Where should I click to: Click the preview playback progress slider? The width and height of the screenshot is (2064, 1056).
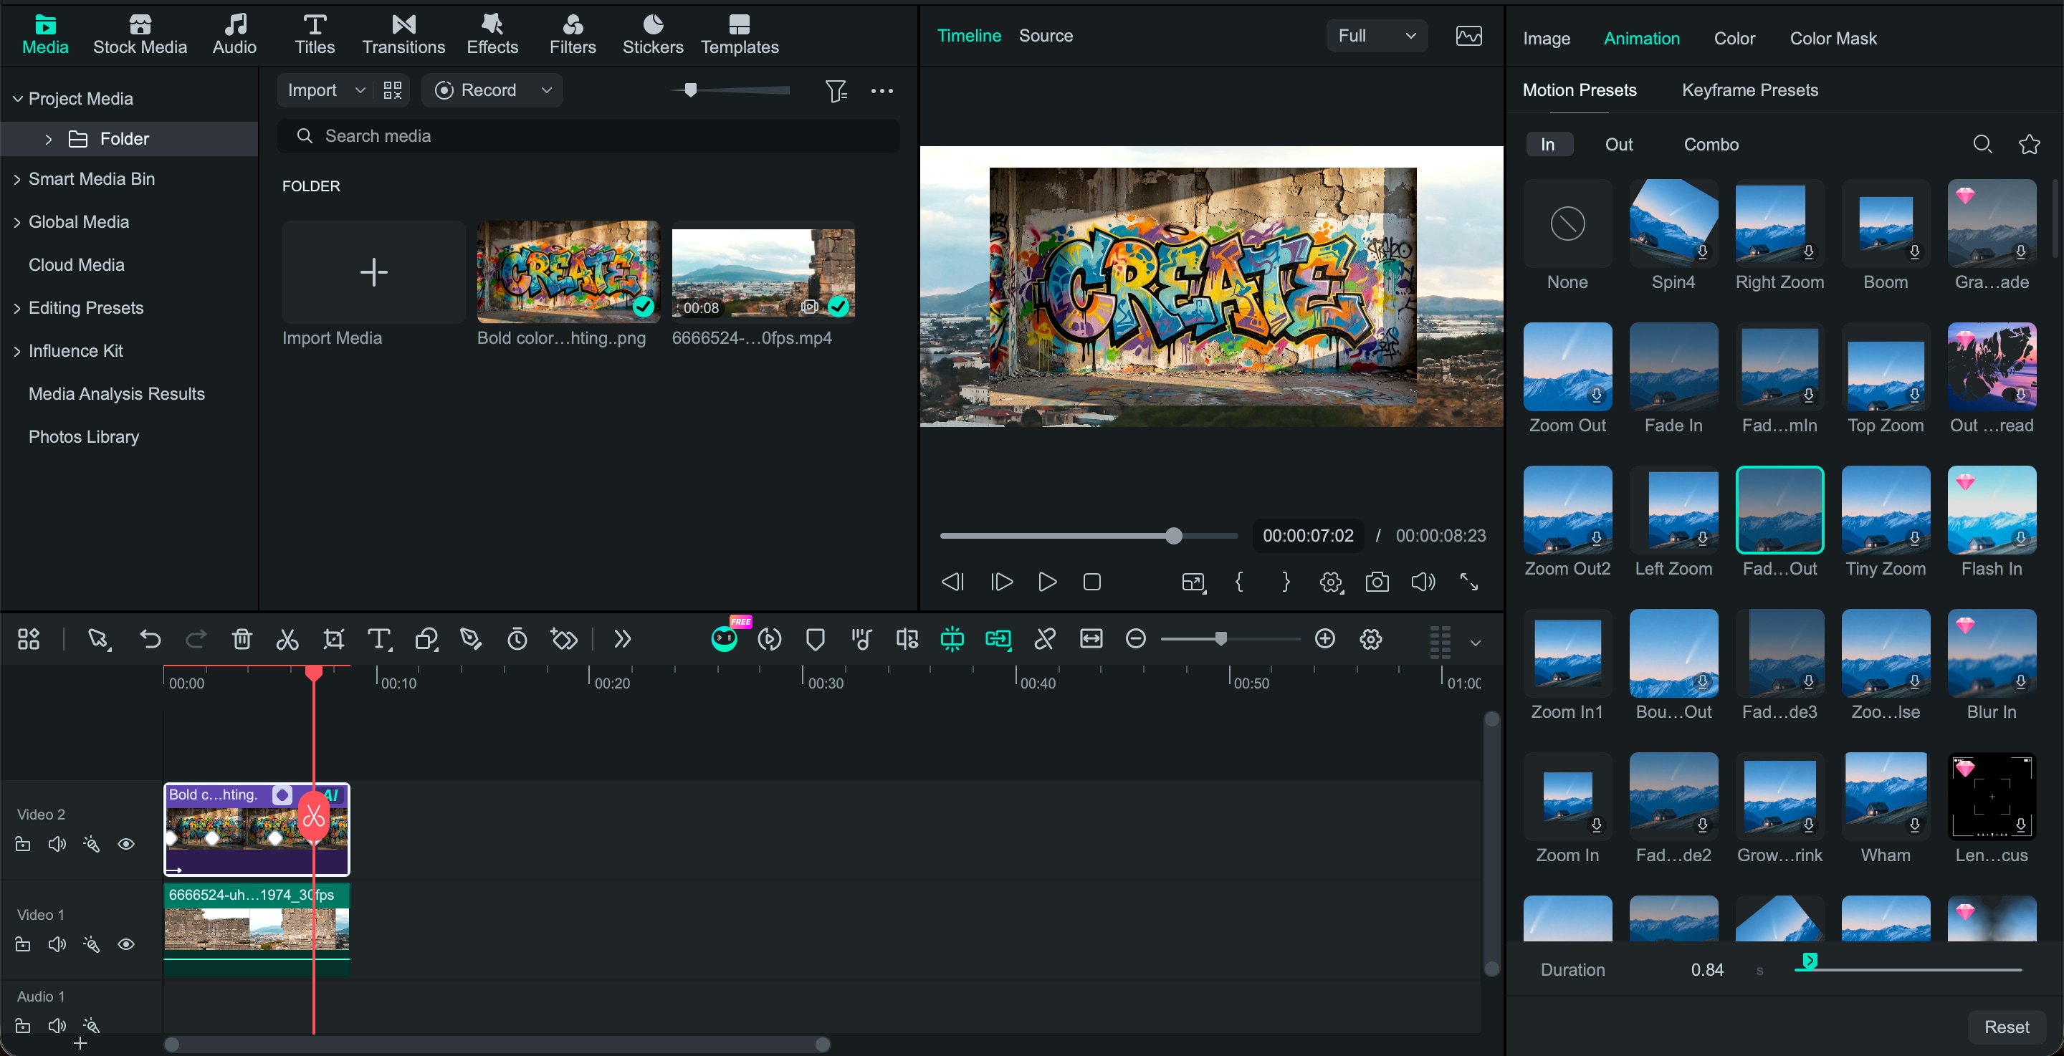click(1089, 536)
